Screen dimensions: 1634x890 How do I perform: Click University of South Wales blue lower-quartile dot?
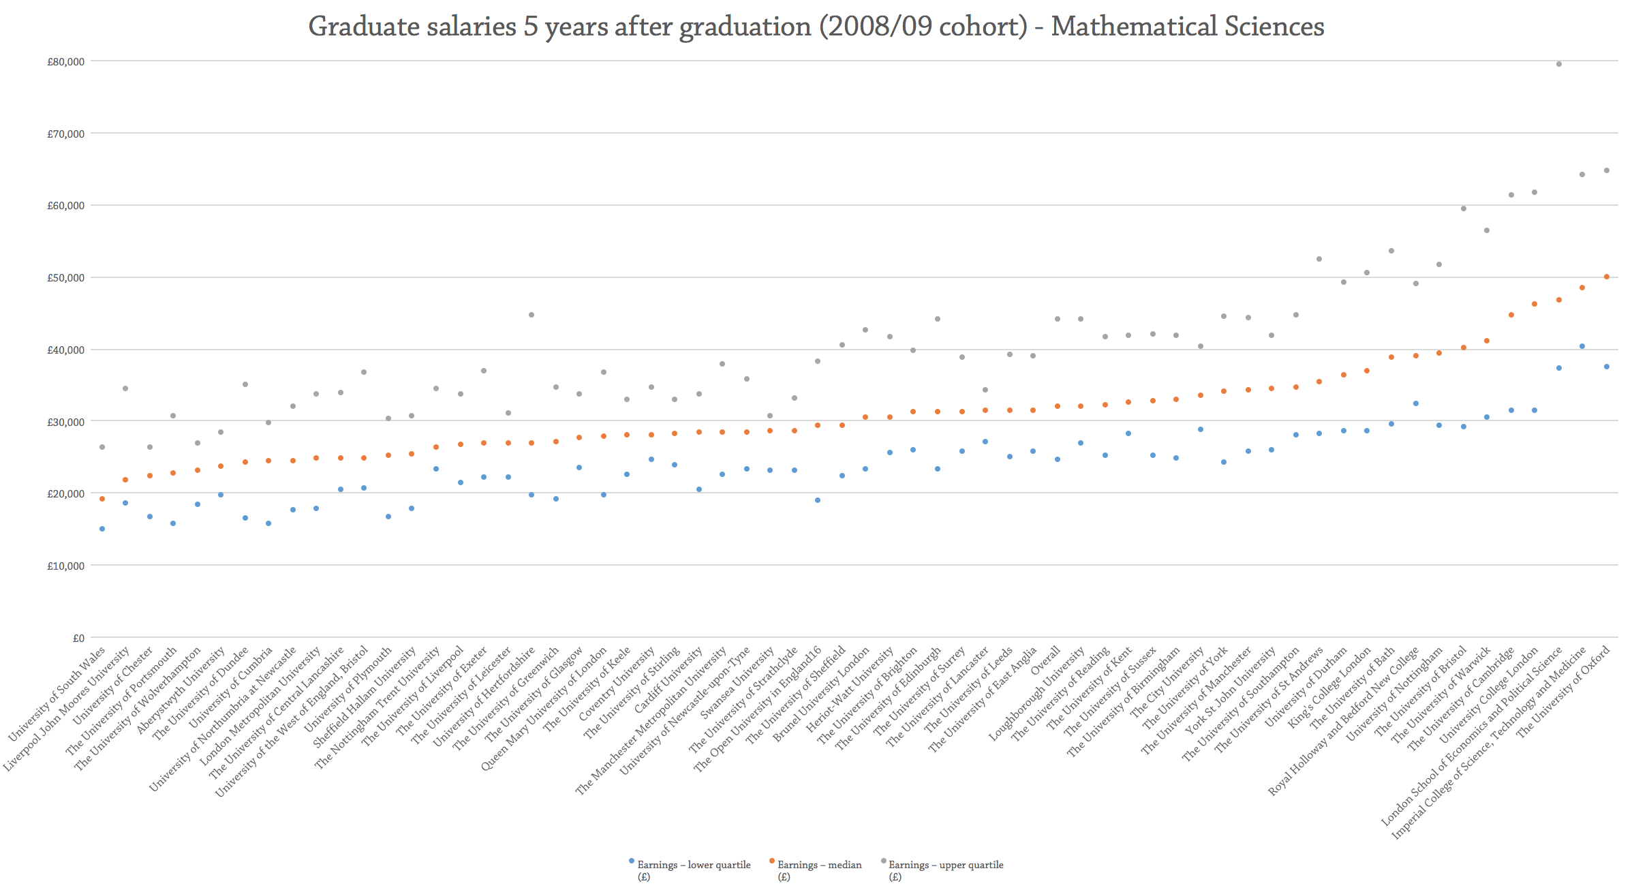[102, 529]
